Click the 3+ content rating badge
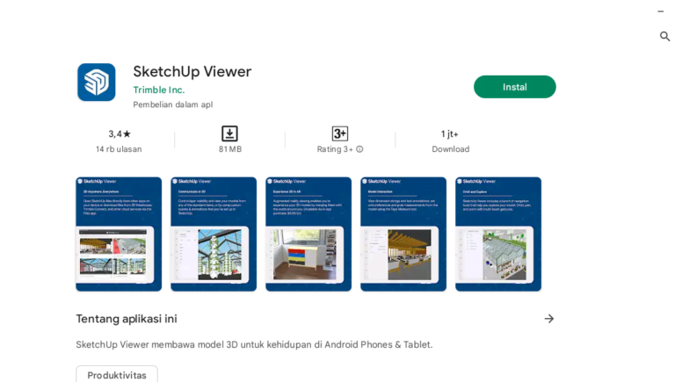Image resolution: width=675 pixels, height=382 pixels. pyautogui.click(x=340, y=133)
